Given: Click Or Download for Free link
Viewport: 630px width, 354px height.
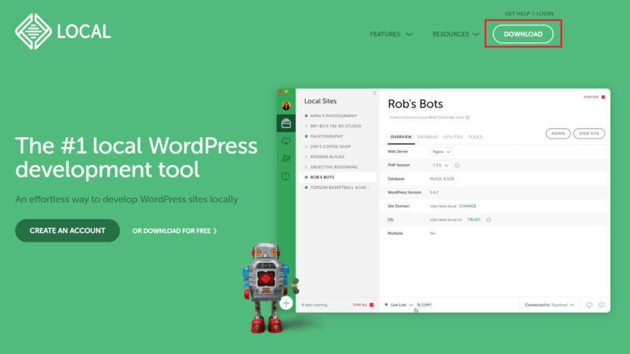Looking at the screenshot, I should pyautogui.click(x=175, y=231).
